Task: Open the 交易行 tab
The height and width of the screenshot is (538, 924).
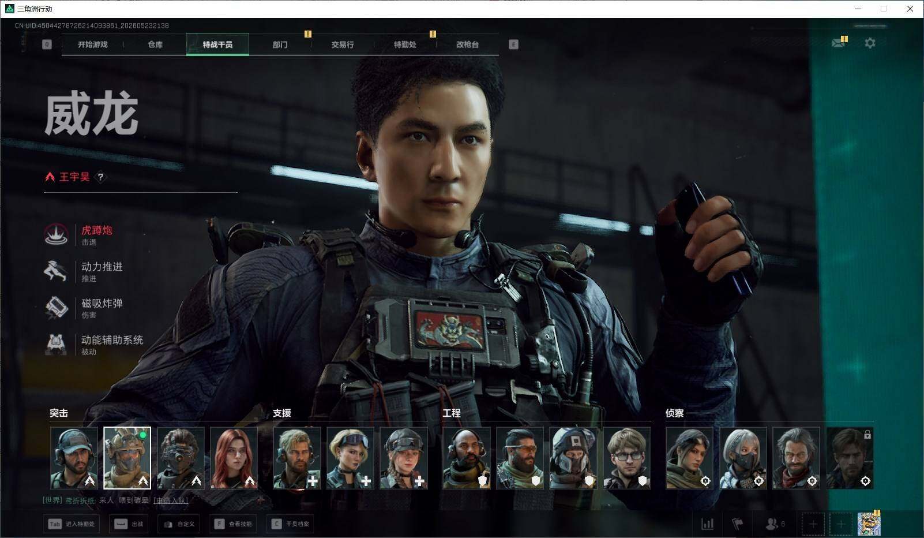Action: 343,44
